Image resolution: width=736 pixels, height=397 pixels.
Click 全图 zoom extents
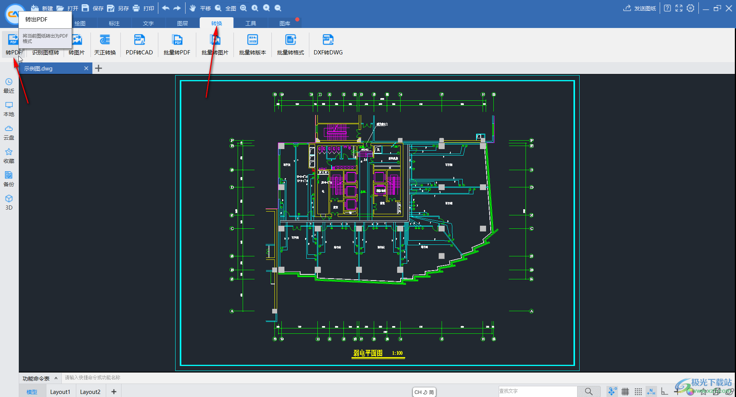[x=225, y=8]
